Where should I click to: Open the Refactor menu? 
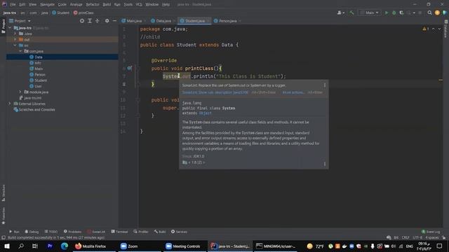pyautogui.click(x=93, y=4)
